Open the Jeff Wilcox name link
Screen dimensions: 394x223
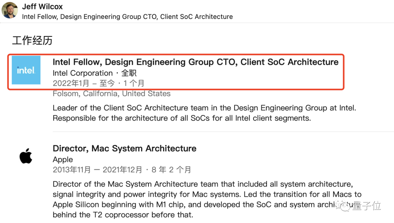coord(42,7)
